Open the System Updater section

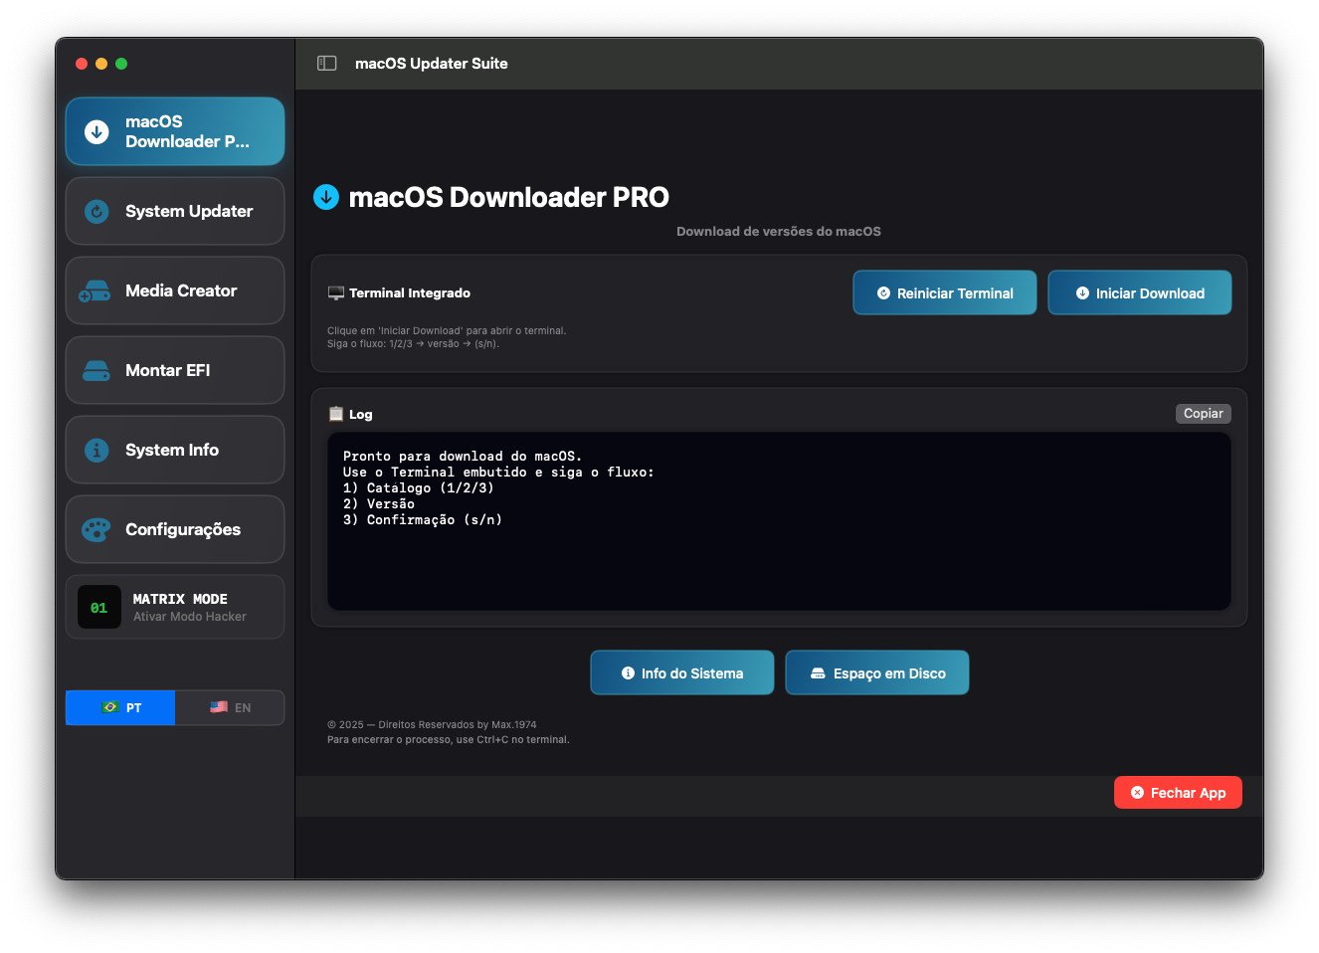175,211
